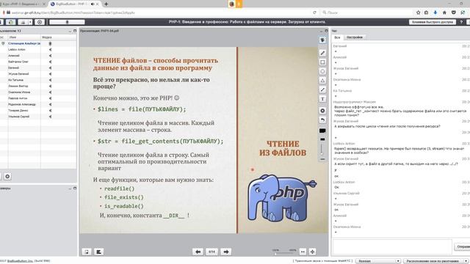This screenshot has height=264, width=470.
Task: Open the help question mark icon
Action: pos(461,22)
